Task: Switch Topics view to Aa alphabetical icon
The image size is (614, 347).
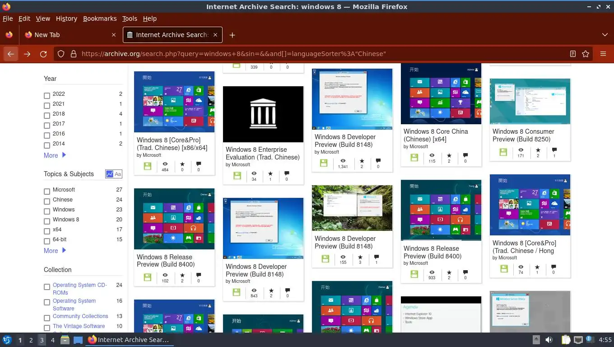Action: point(118,174)
